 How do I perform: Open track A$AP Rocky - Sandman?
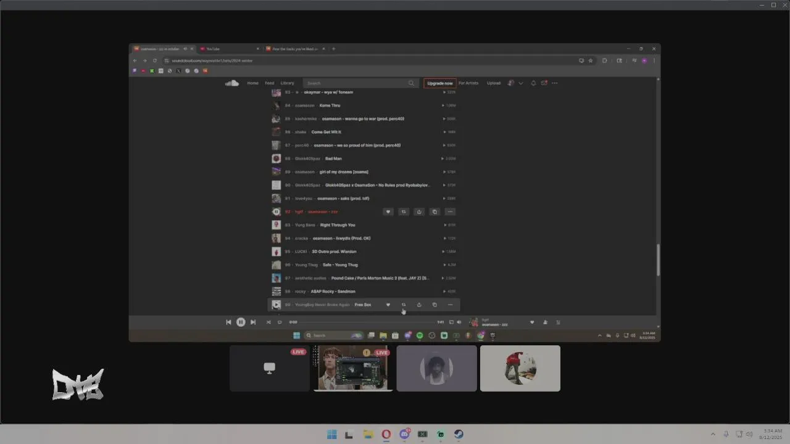pyautogui.click(x=333, y=292)
